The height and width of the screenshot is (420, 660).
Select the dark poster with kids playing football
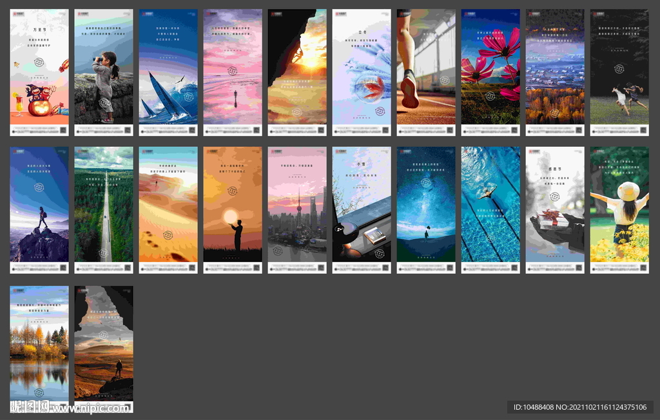[619, 72]
